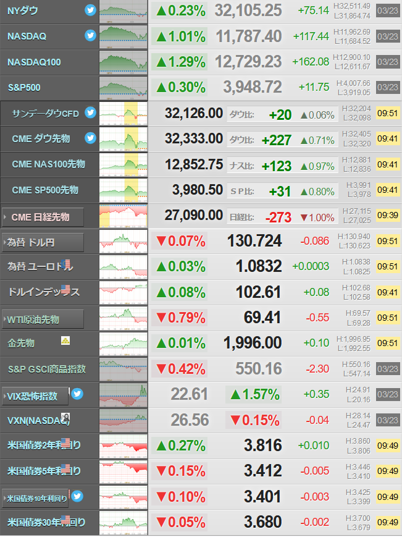Click CME NAS100先物 price 12,852.75
Image resolution: width=402 pixels, height=537 pixels.
[x=194, y=164]
